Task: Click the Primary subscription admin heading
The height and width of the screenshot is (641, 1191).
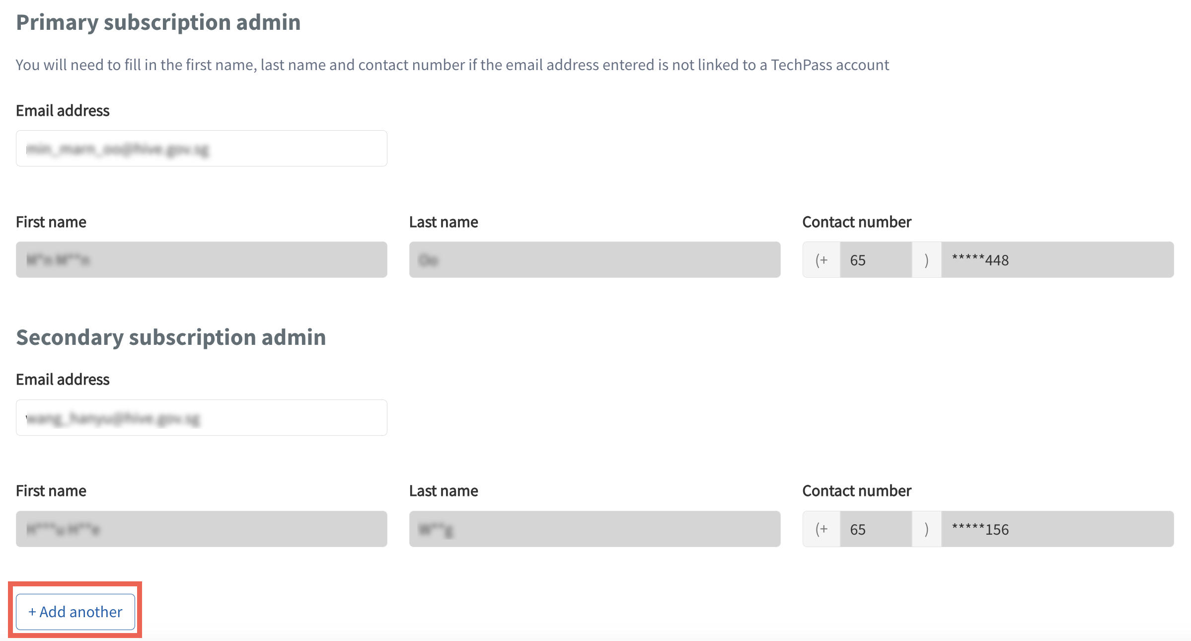Action: 158,22
